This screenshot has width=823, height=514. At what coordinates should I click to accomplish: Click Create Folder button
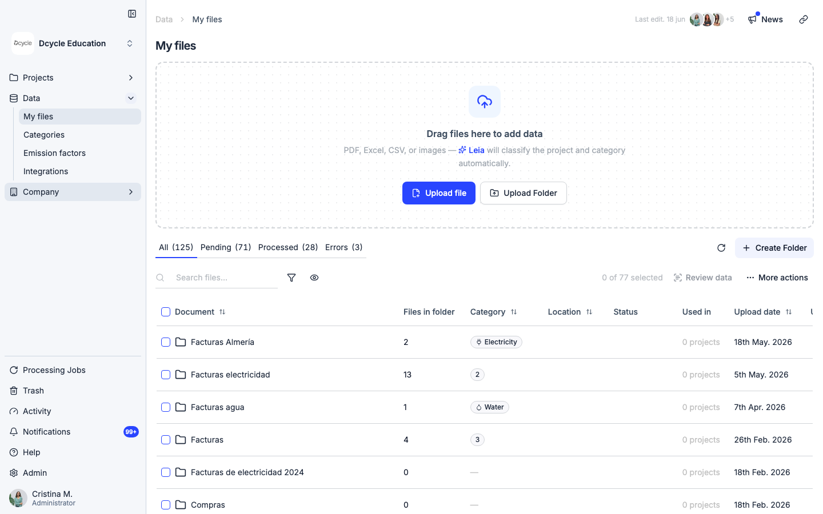(x=774, y=248)
